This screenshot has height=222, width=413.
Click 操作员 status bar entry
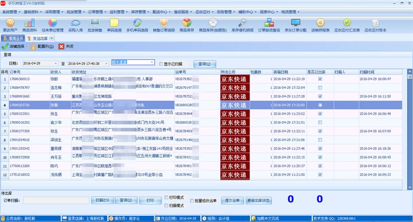pos(131,218)
